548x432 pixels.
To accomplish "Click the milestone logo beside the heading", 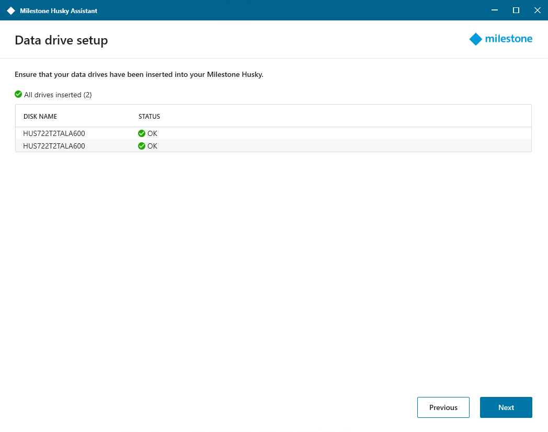I will pos(500,39).
